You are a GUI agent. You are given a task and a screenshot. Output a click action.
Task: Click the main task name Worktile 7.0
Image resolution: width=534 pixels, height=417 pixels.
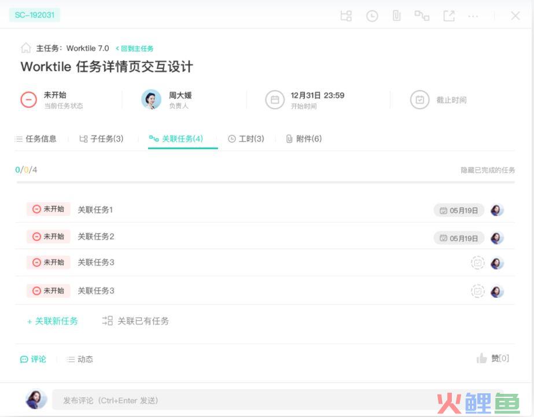pos(87,49)
